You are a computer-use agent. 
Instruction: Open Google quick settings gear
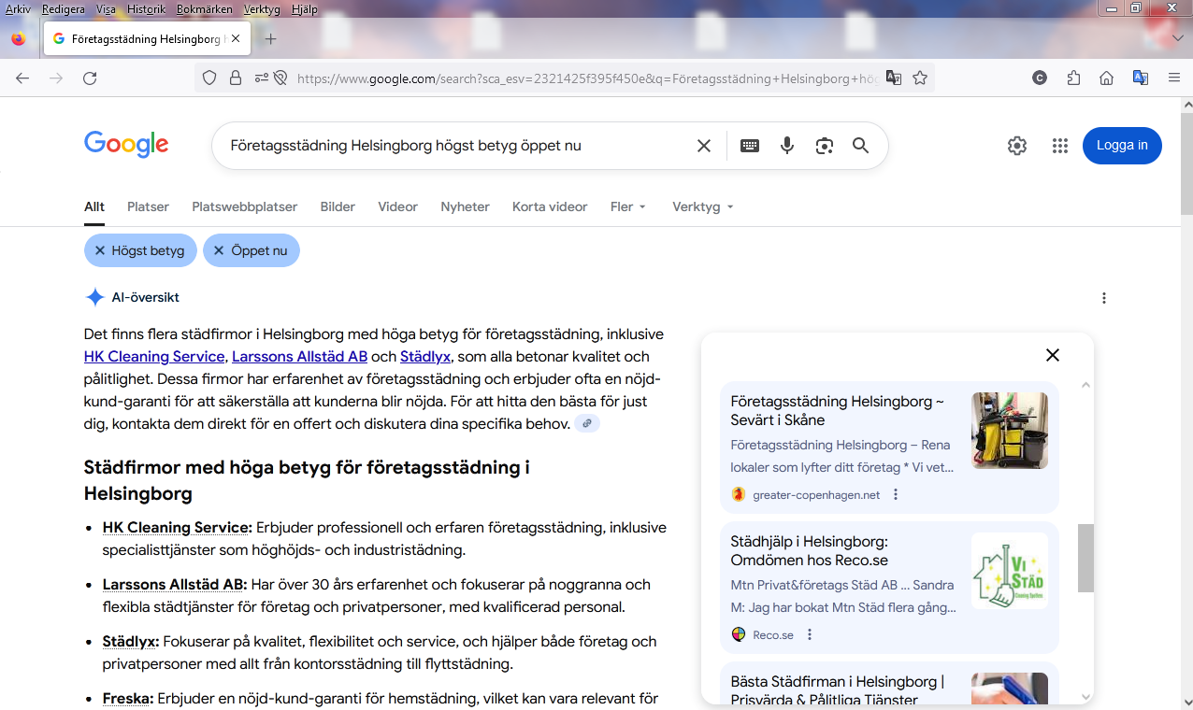tap(1017, 146)
